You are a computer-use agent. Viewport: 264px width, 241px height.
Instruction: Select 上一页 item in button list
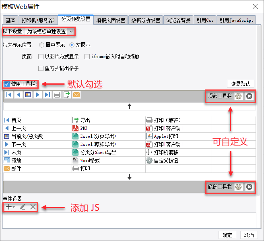coord(37,128)
